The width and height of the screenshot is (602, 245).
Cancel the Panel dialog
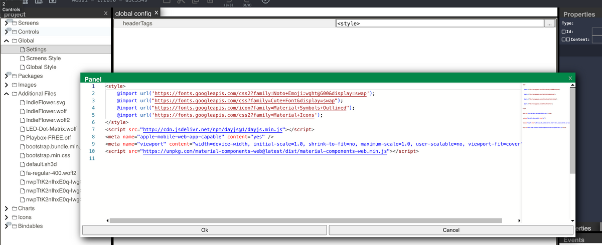[451, 230]
